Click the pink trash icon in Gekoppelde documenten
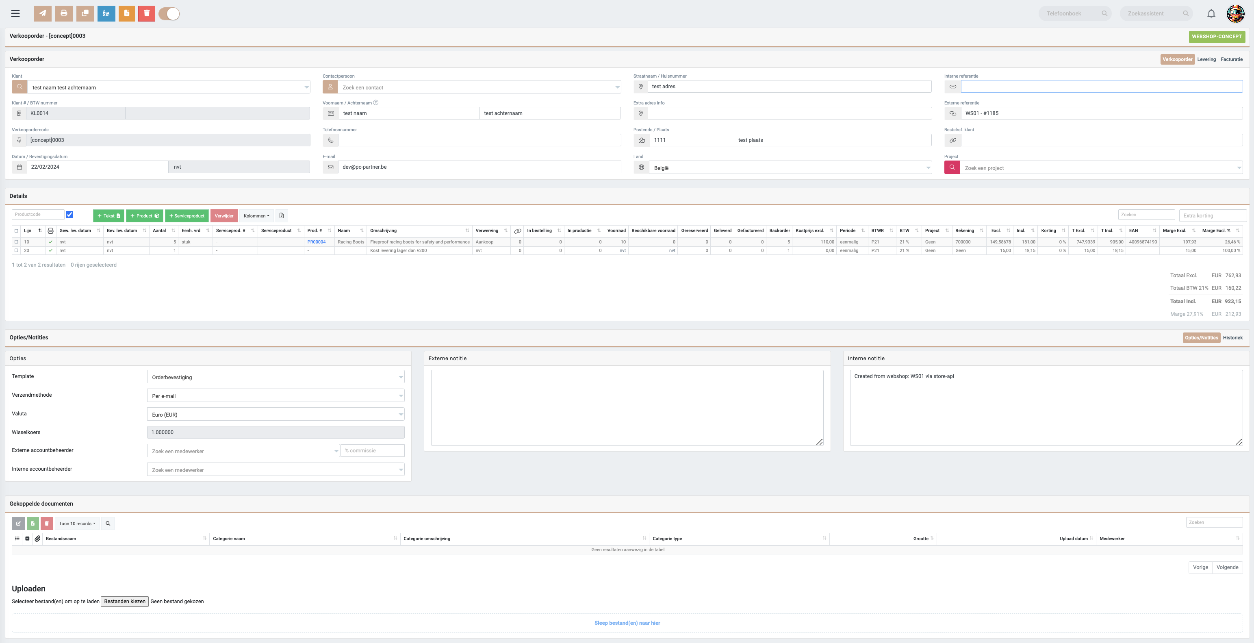The image size is (1254, 643). point(47,523)
